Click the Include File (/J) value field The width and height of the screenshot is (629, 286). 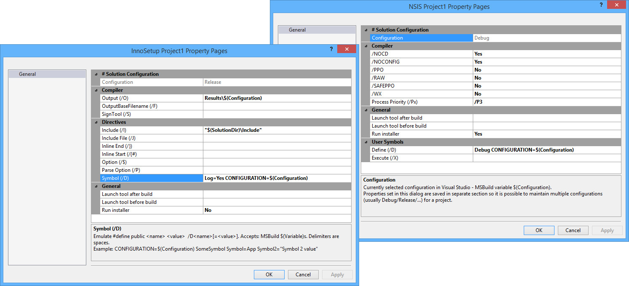[x=277, y=138]
